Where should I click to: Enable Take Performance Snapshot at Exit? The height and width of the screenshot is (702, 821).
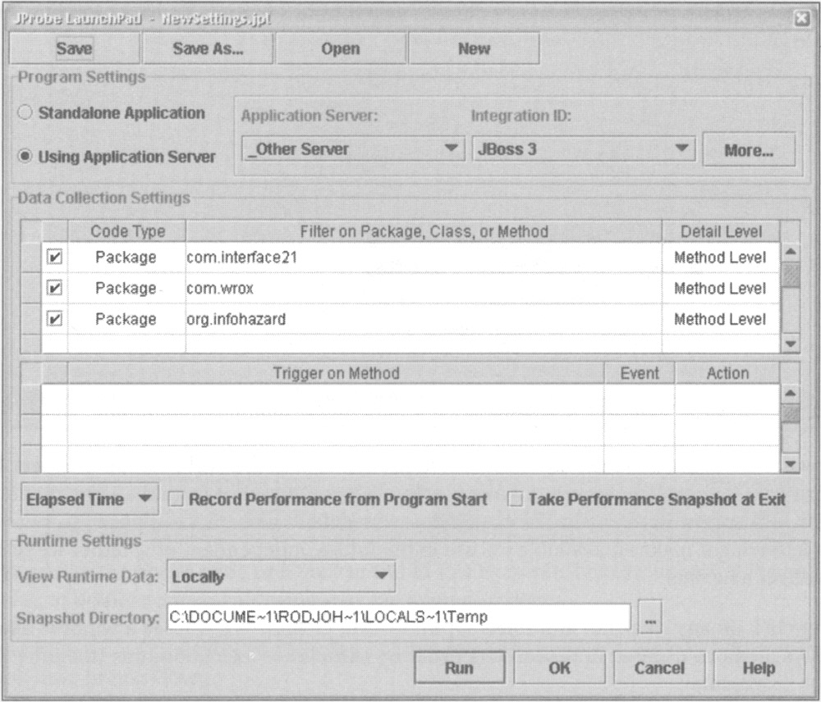(515, 499)
